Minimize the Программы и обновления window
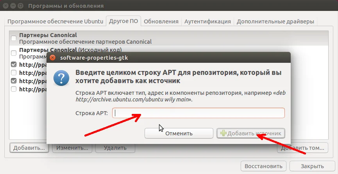The width and height of the screenshot is (338, 174). click(x=13, y=5)
